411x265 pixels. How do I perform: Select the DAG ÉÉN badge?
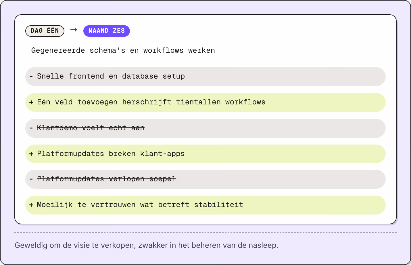coord(45,31)
